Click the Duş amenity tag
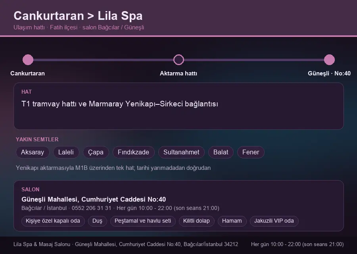357x254 pixels. pyautogui.click(x=97, y=221)
